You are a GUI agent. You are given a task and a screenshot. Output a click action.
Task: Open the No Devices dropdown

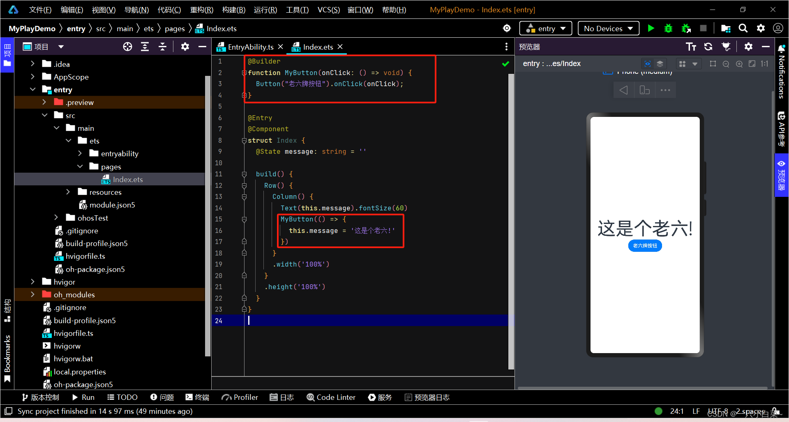[x=609, y=28]
